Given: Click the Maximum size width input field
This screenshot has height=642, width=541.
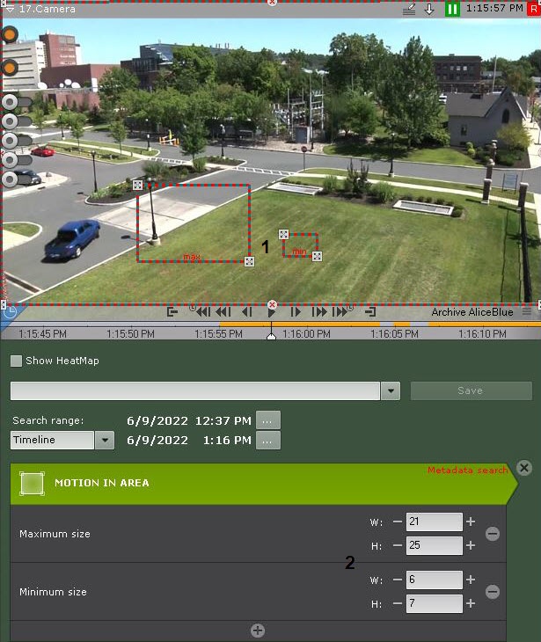Looking at the screenshot, I should [434, 522].
